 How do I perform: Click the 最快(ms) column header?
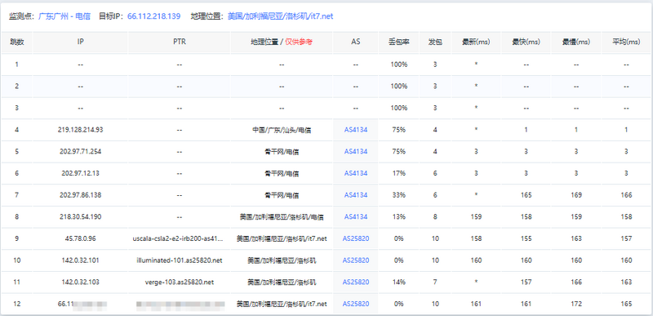(x=526, y=42)
